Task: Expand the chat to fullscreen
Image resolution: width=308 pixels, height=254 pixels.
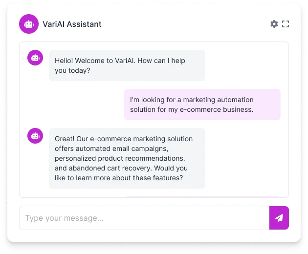Action: [x=286, y=24]
